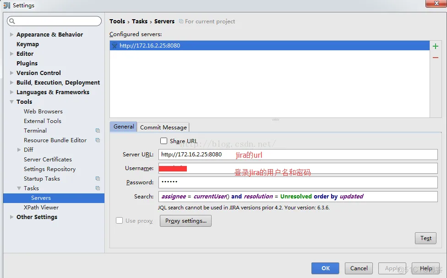Click the Tasks breadcrumb label
This screenshot has width=447, height=278.
pos(140,21)
